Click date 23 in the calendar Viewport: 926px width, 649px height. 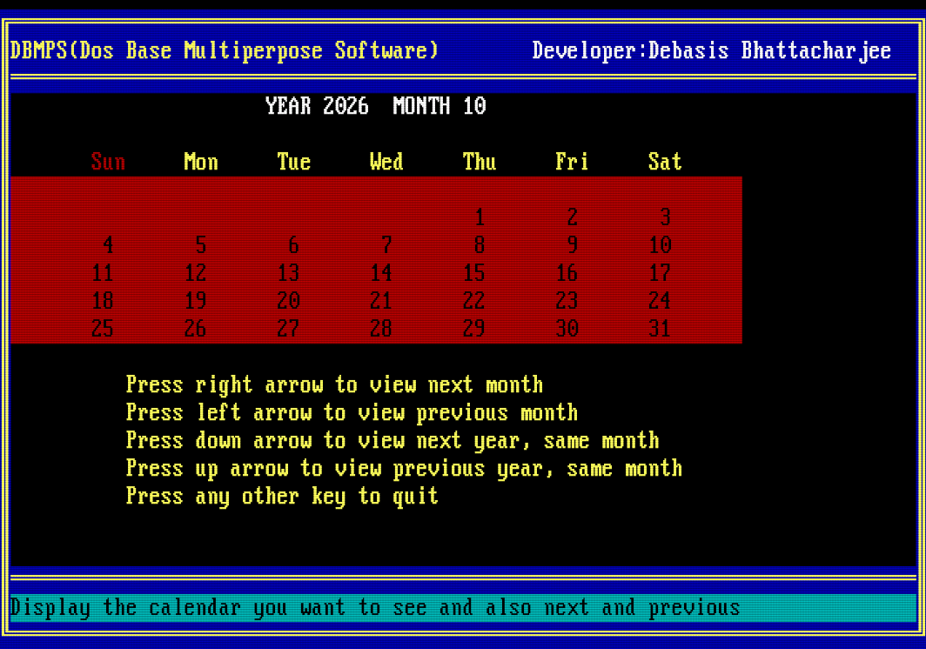[x=567, y=301]
